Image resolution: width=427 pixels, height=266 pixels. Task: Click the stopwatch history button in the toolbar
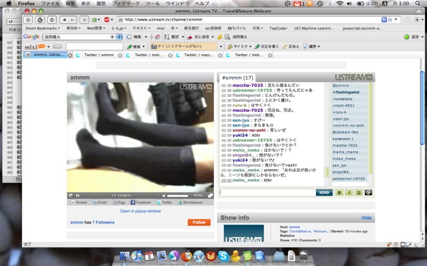tap(40, 20)
